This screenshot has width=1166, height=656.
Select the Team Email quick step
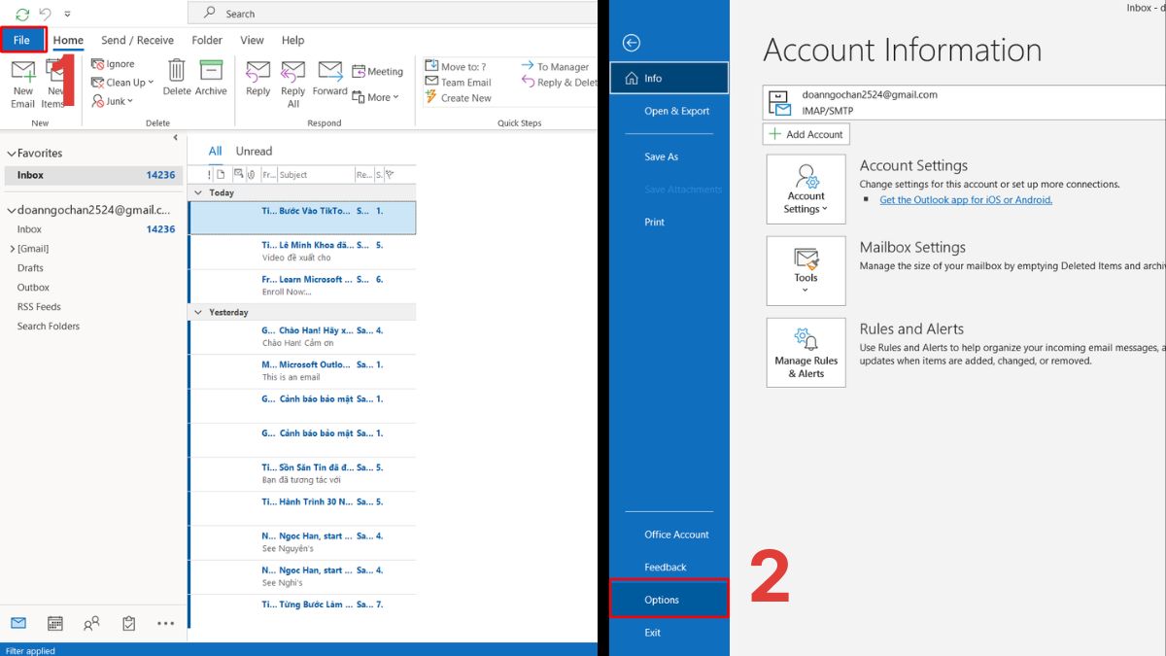458,83
